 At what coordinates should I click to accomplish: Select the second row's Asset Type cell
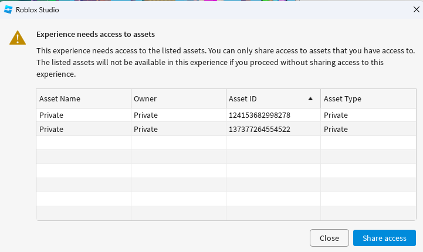coord(368,130)
